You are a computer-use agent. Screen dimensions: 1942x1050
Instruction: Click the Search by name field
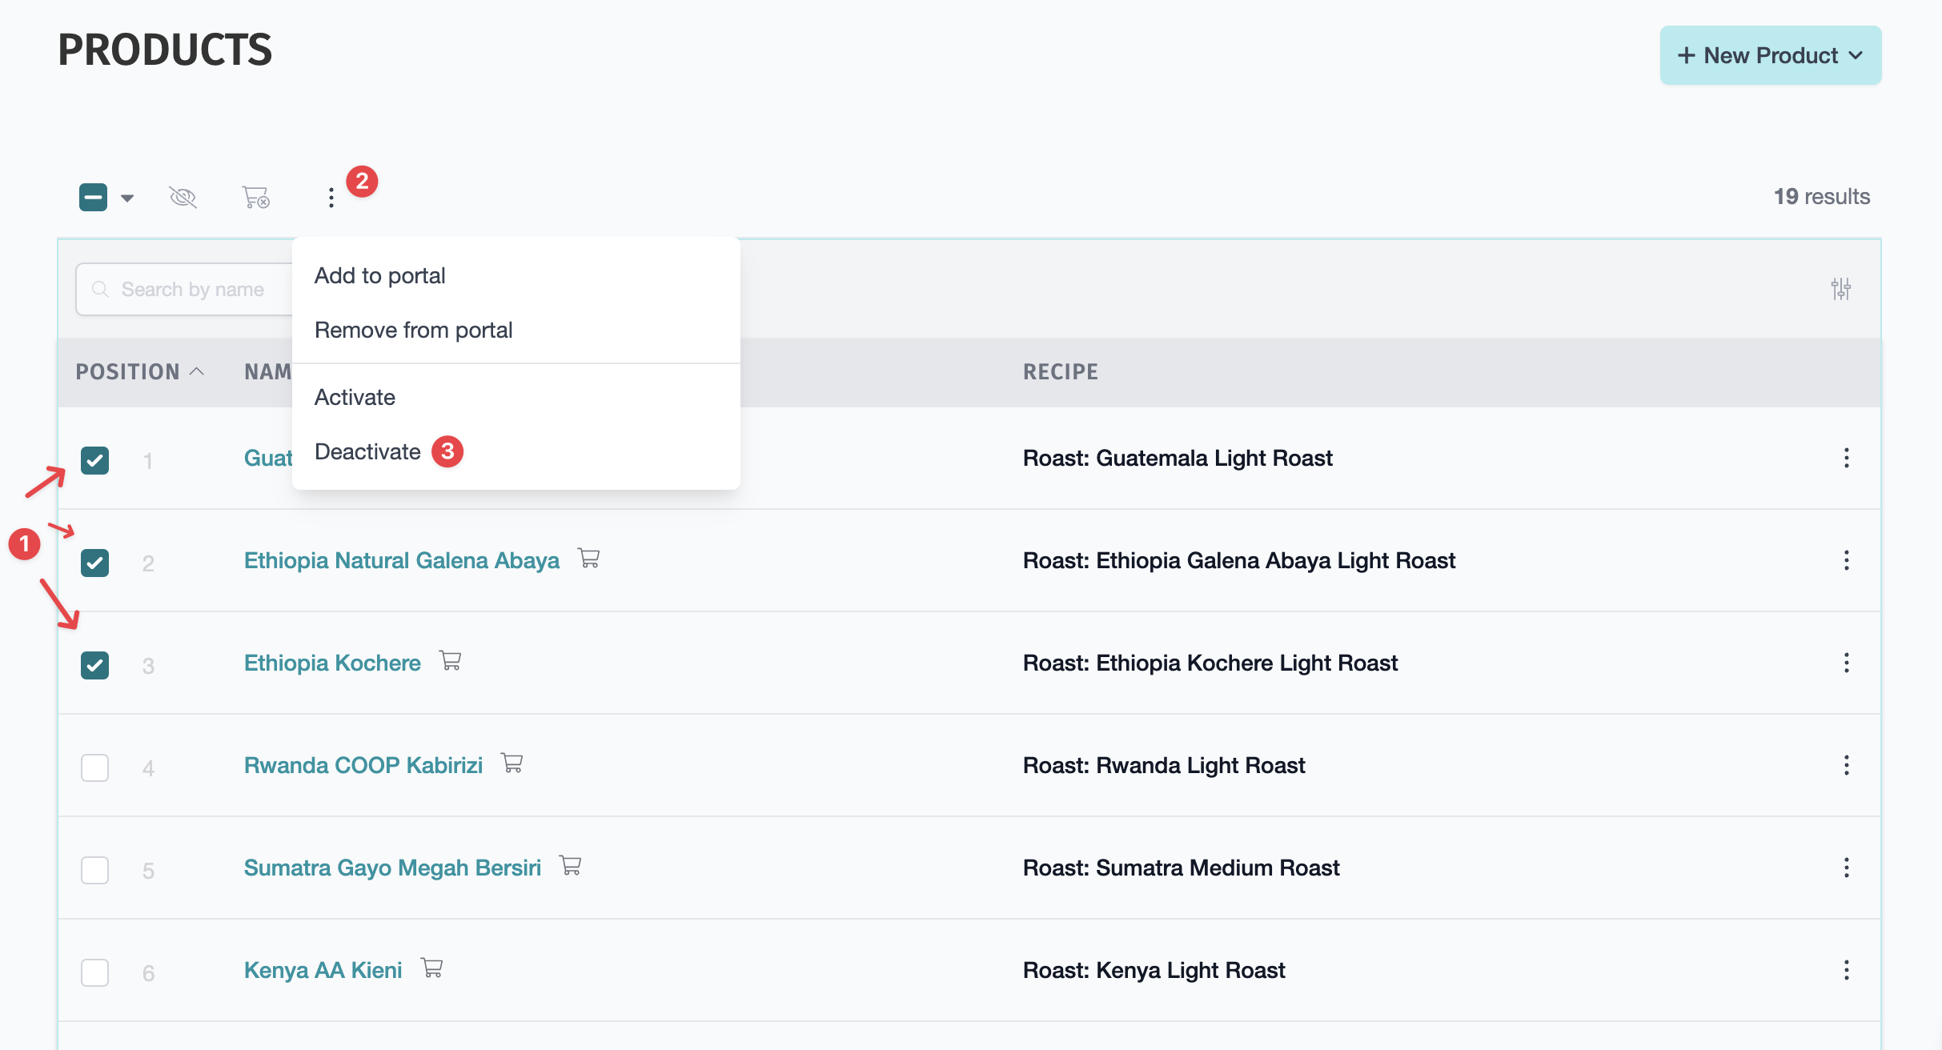pyautogui.click(x=192, y=290)
